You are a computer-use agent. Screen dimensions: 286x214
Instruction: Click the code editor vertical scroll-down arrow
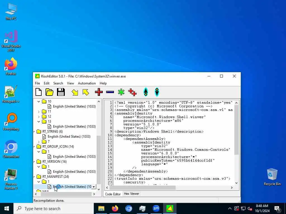click(x=236, y=183)
